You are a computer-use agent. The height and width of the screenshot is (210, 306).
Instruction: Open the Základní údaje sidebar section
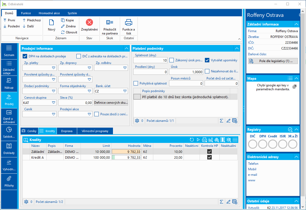tap(9, 67)
